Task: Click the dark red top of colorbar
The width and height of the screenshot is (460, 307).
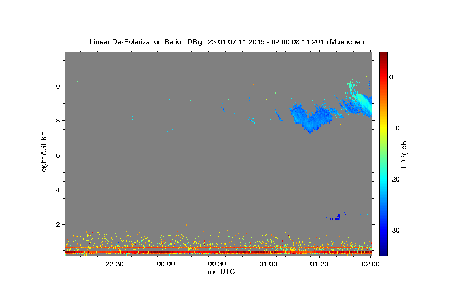Action: click(383, 55)
